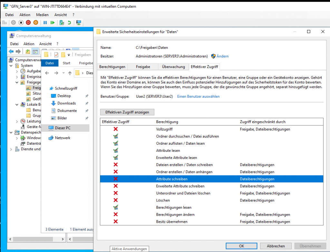The height and width of the screenshot is (252, 330).
Task: Click the orange Save state VM icon
Action: point(36,23)
